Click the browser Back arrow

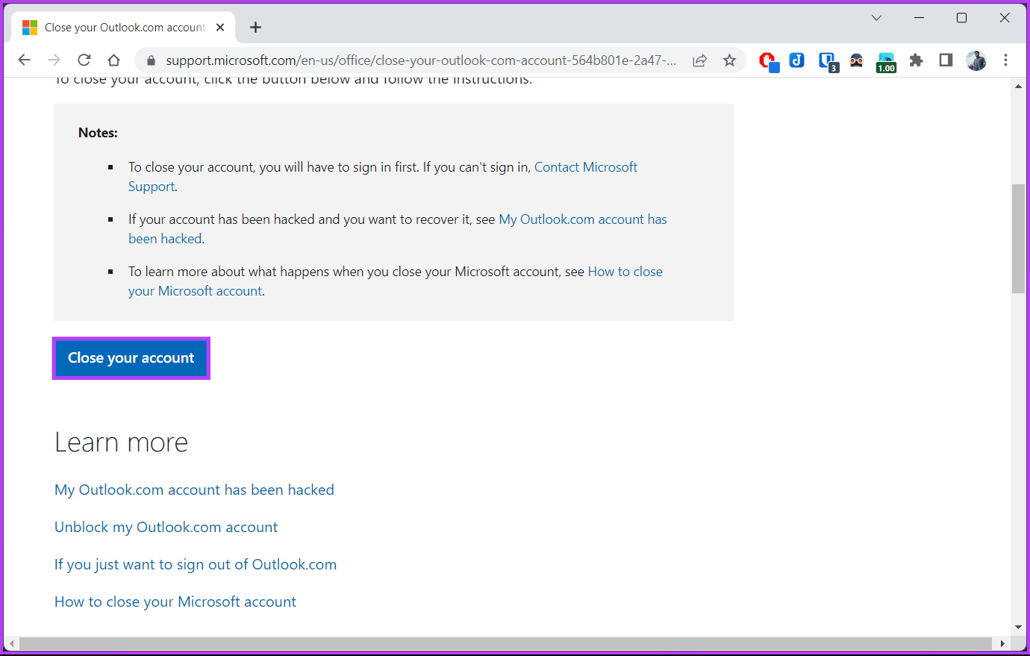point(24,60)
